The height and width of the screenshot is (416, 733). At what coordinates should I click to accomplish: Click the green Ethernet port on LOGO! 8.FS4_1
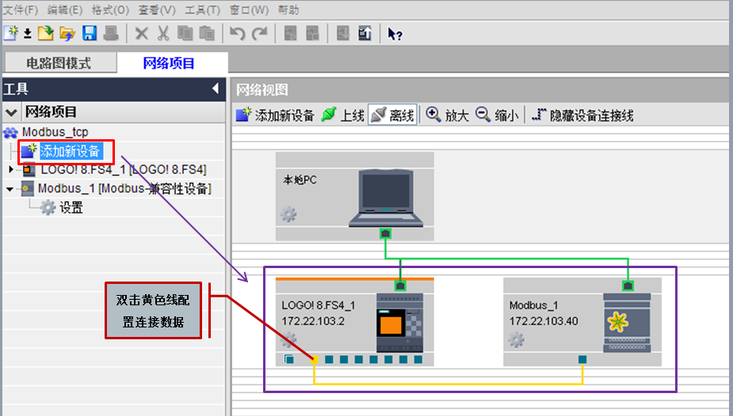point(400,286)
